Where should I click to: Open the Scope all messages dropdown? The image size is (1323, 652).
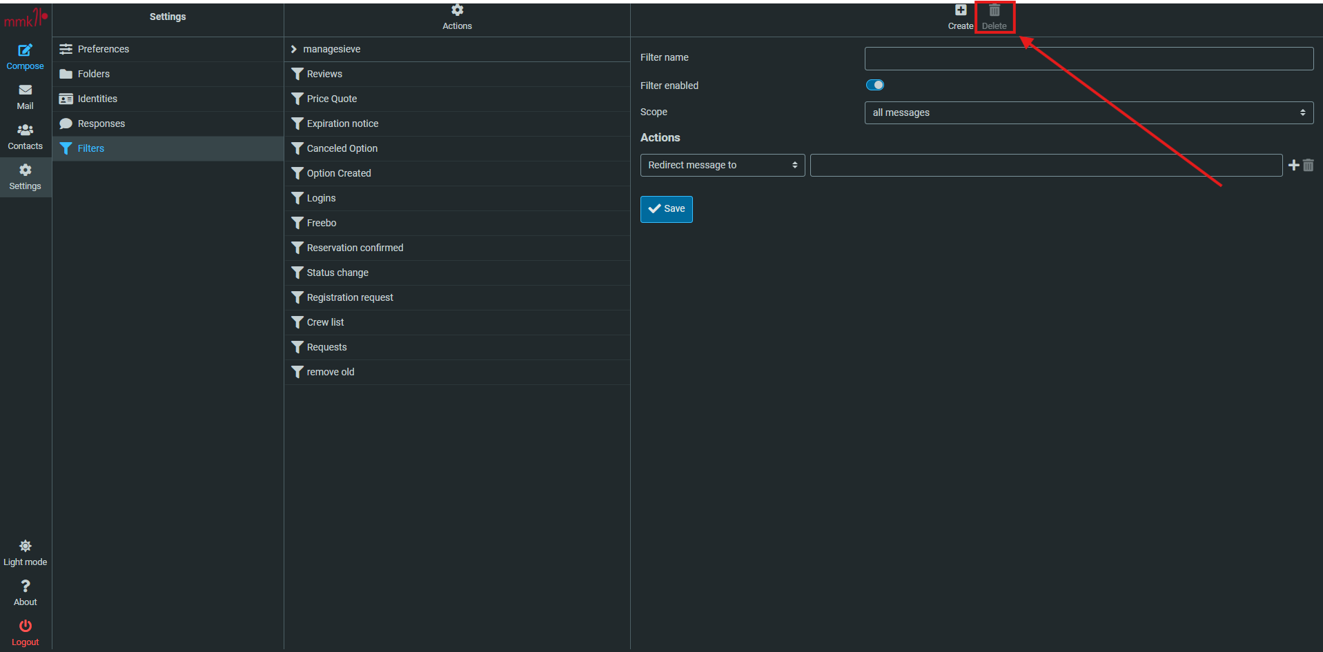point(1088,112)
